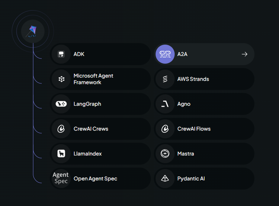Click the Microsoft Agent Framework cube icon

61,79
